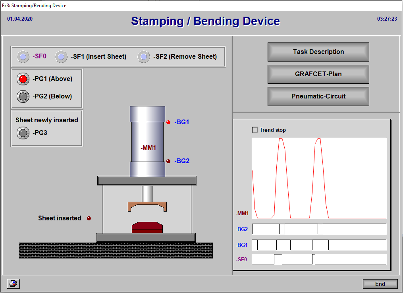Viewport: 403px width, 293px height.
Task: Click the -MM1 red trend curve chart
Action: coord(319,178)
